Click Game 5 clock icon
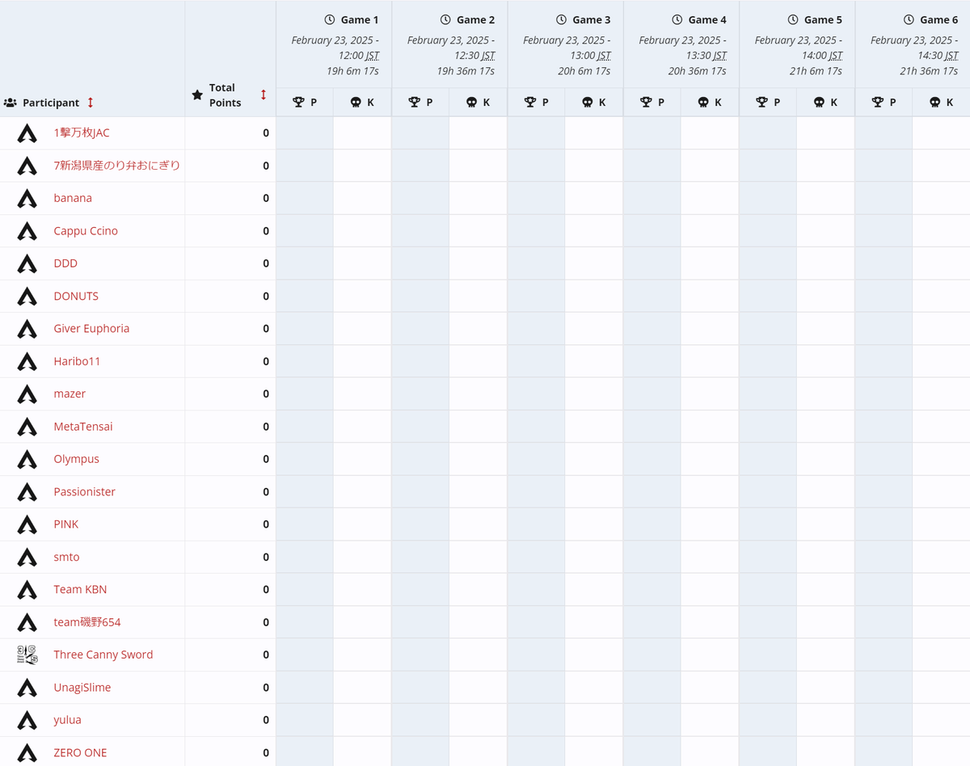Viewport: 970px width, 766px height. 792,19
